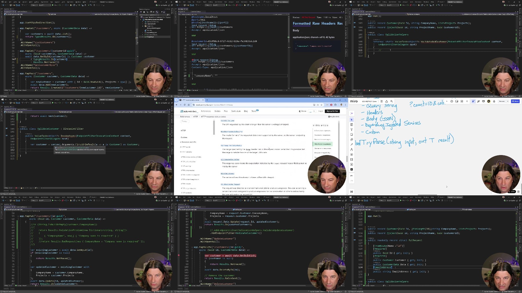Search the Miro board
522x293 pixels.
391,101
